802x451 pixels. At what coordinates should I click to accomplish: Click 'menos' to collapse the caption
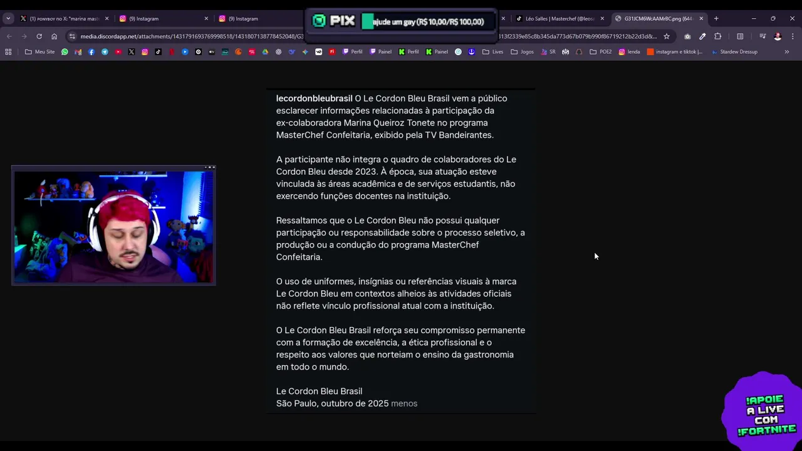click(404, 403)
